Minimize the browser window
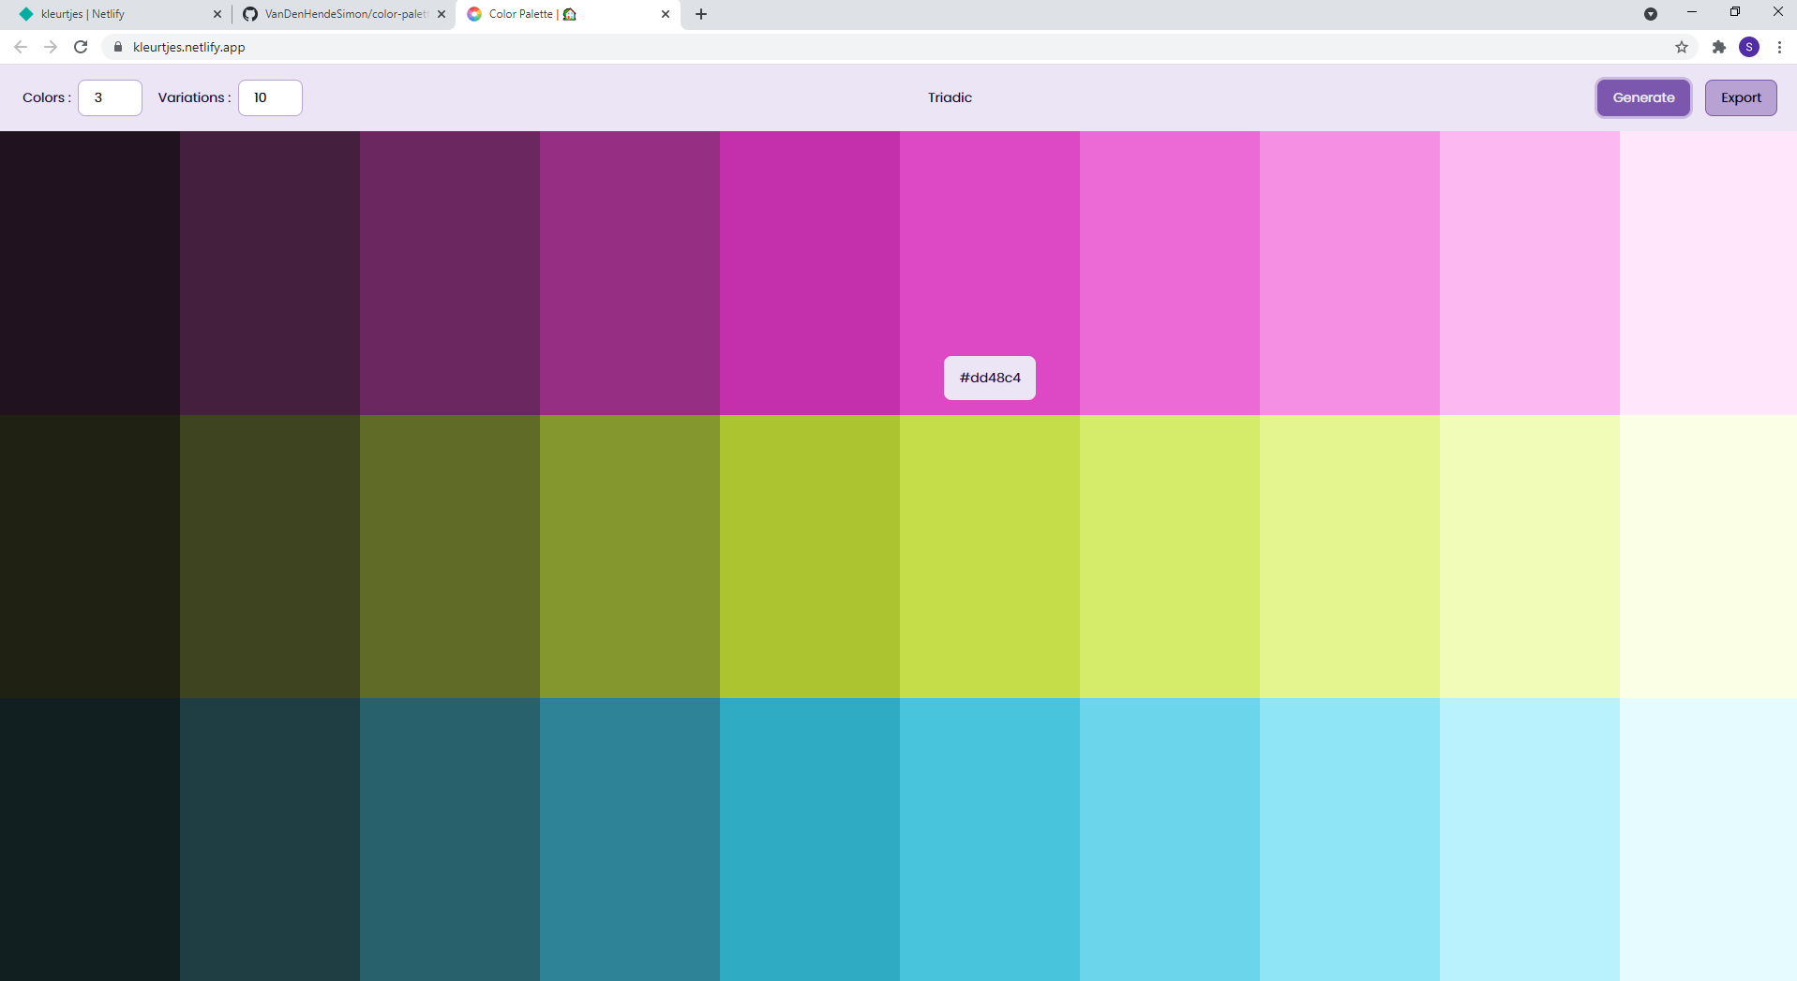 [1692, 12]
